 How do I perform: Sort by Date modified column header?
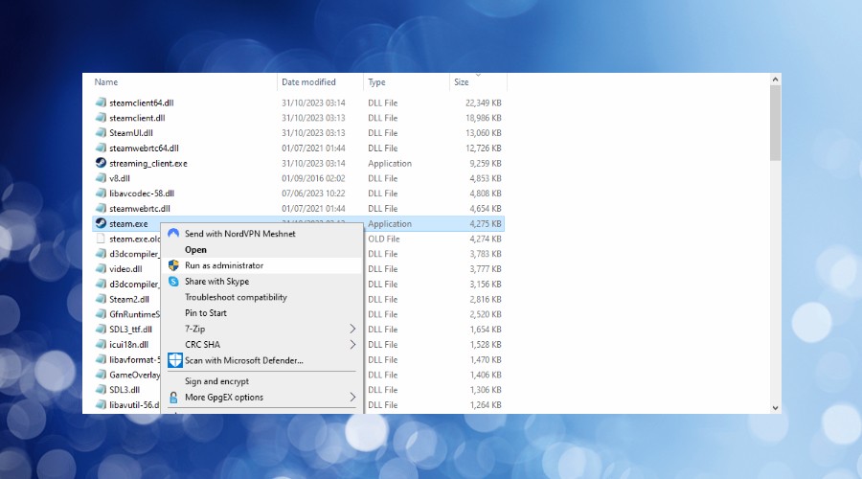pos(308,82)
